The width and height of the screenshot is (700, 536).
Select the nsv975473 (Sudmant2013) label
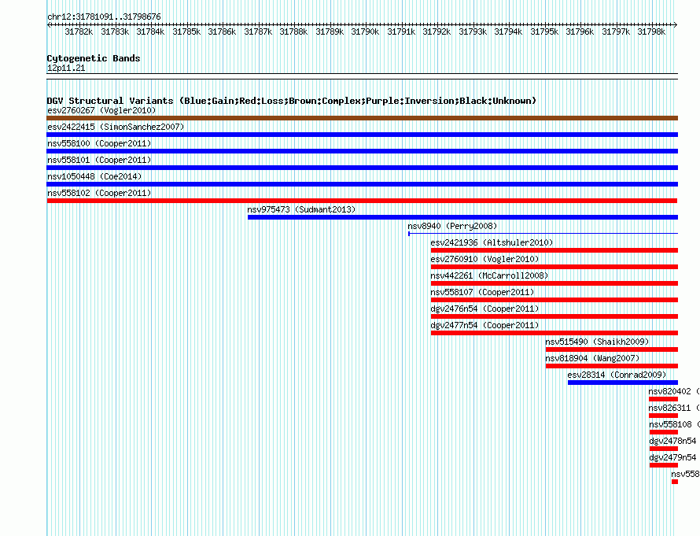coord(301,209)
